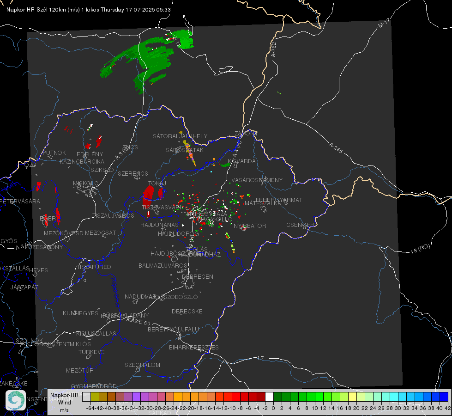This screenshot has height=416, width=452.
Task: Click the KUNHEGYES city label
Action: 80,313
